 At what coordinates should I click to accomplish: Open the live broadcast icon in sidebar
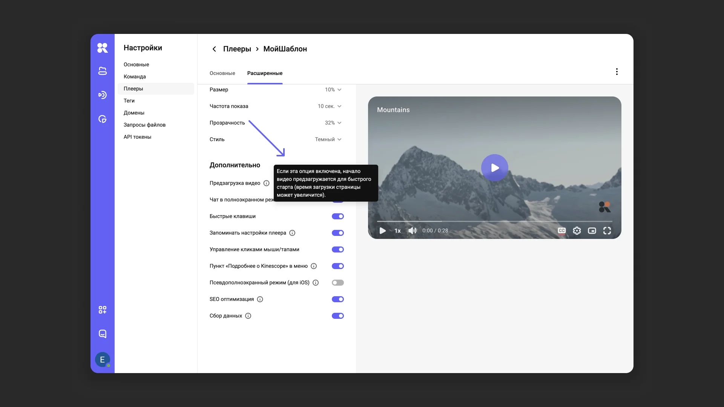102,95
